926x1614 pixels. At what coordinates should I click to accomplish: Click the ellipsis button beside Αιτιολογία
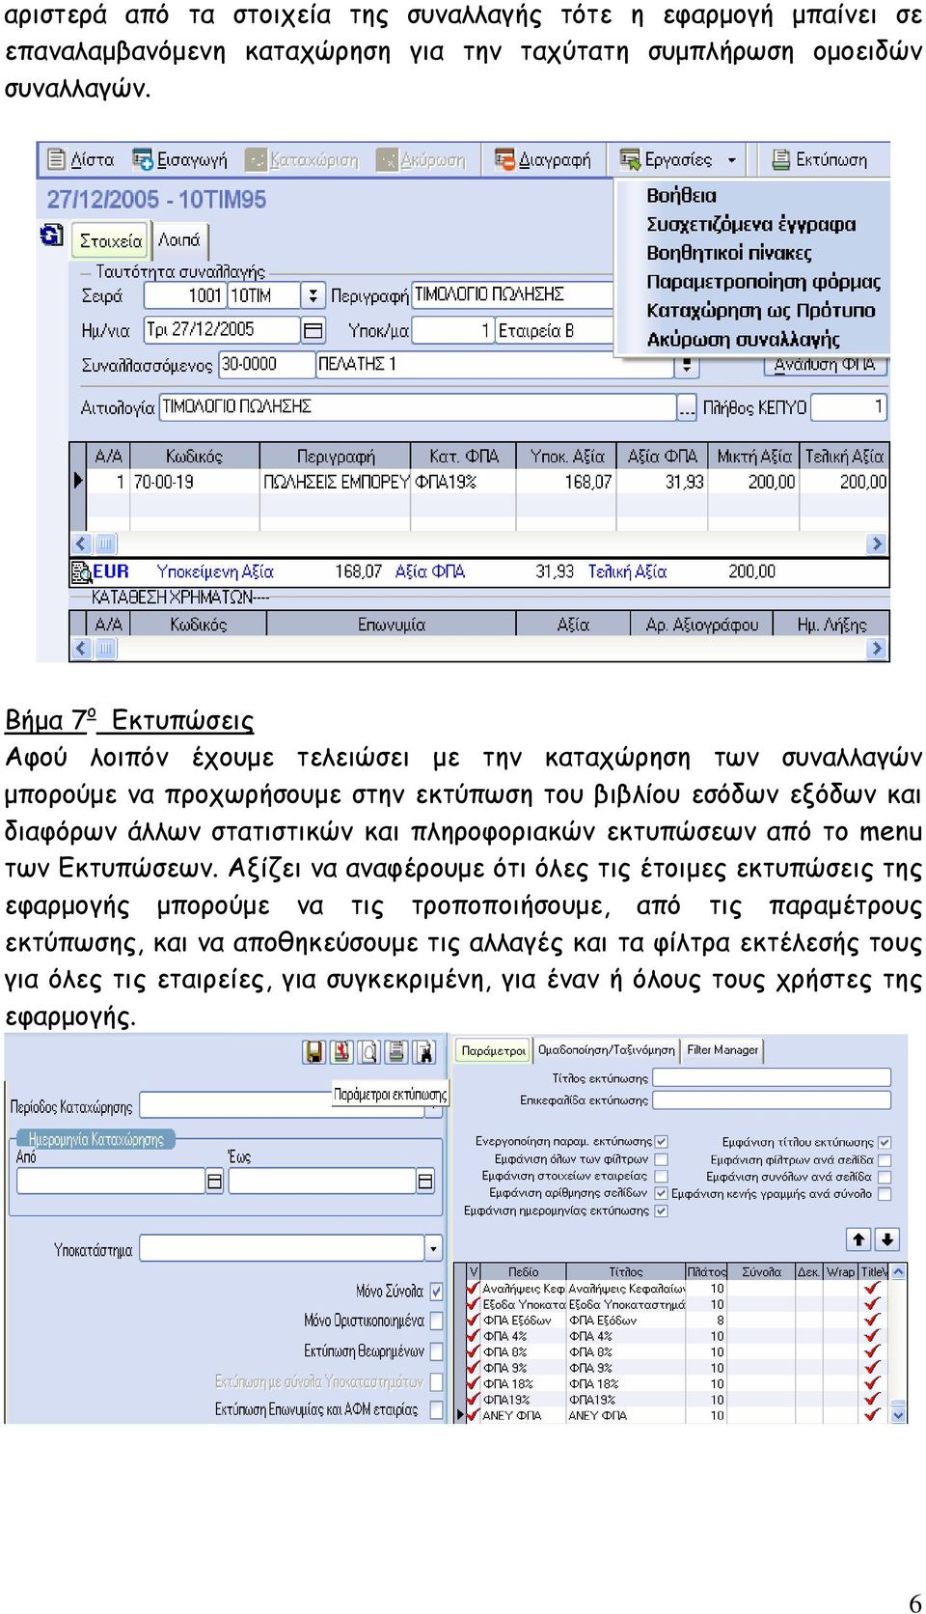coord(686,407)
